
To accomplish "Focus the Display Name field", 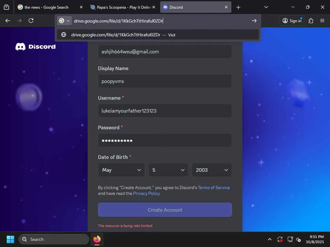I will (165, 81).
